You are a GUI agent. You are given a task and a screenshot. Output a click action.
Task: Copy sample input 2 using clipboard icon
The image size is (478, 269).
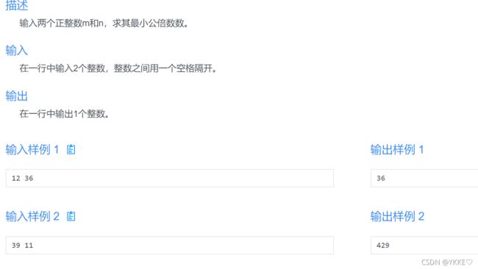(71, 216)
